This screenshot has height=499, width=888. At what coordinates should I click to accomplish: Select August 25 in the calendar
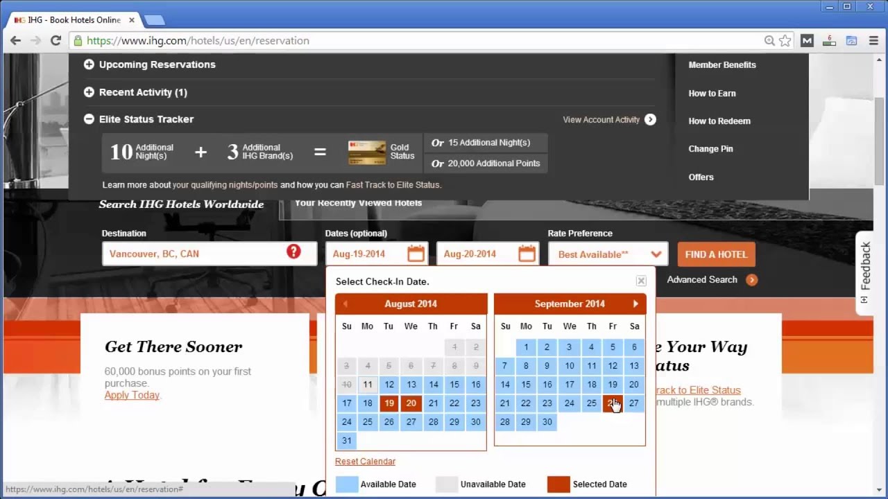coord(368,422)
